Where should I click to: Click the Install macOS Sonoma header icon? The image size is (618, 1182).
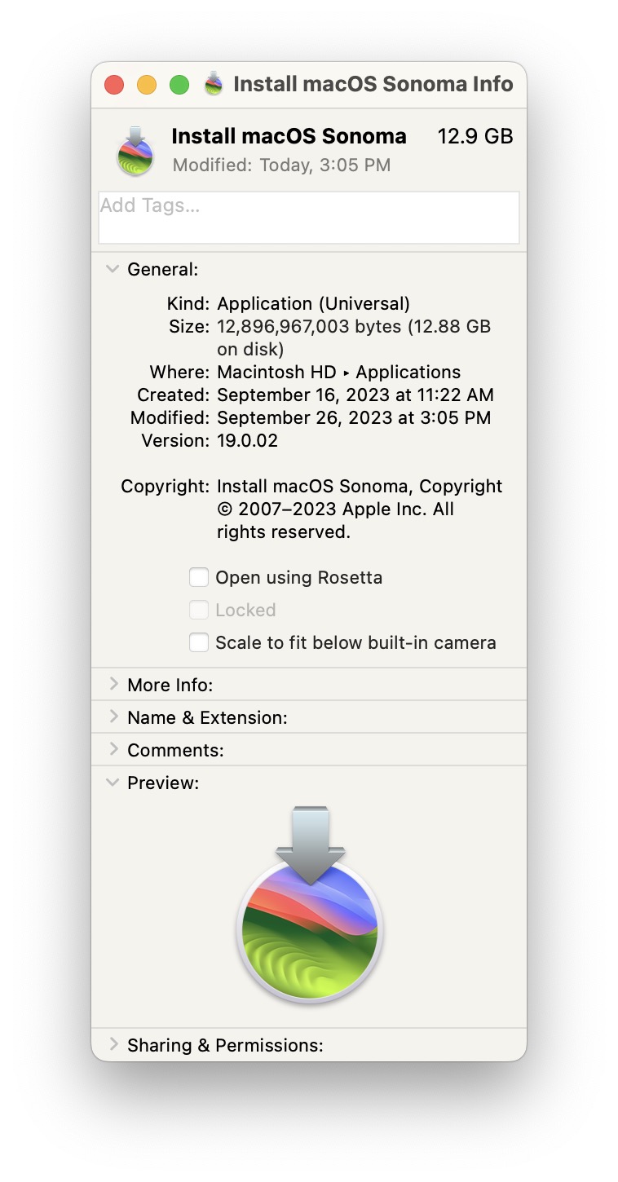coord(136,151)
